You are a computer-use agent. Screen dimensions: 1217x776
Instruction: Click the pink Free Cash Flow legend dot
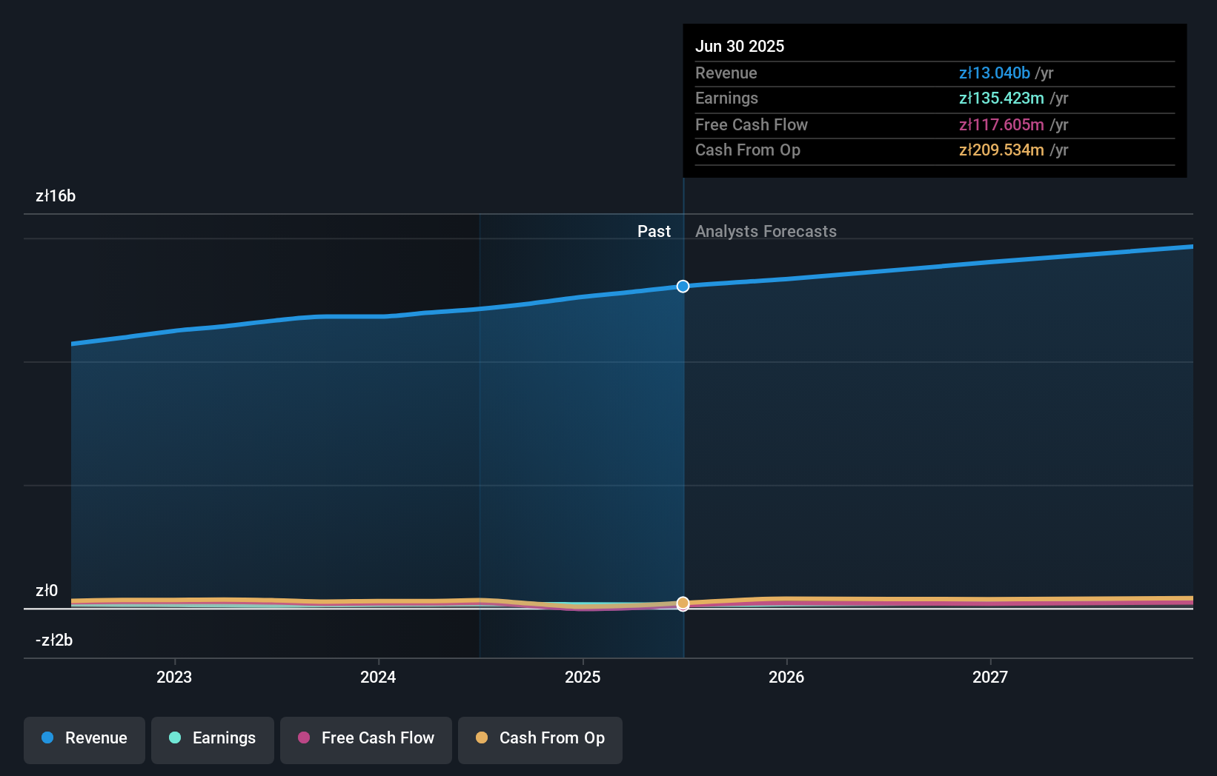[305, 737]
